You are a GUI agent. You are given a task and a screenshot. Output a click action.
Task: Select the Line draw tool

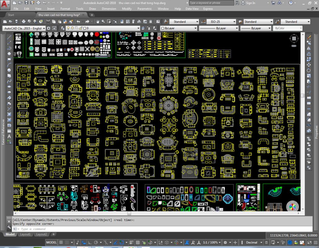[x=9, y=37]
